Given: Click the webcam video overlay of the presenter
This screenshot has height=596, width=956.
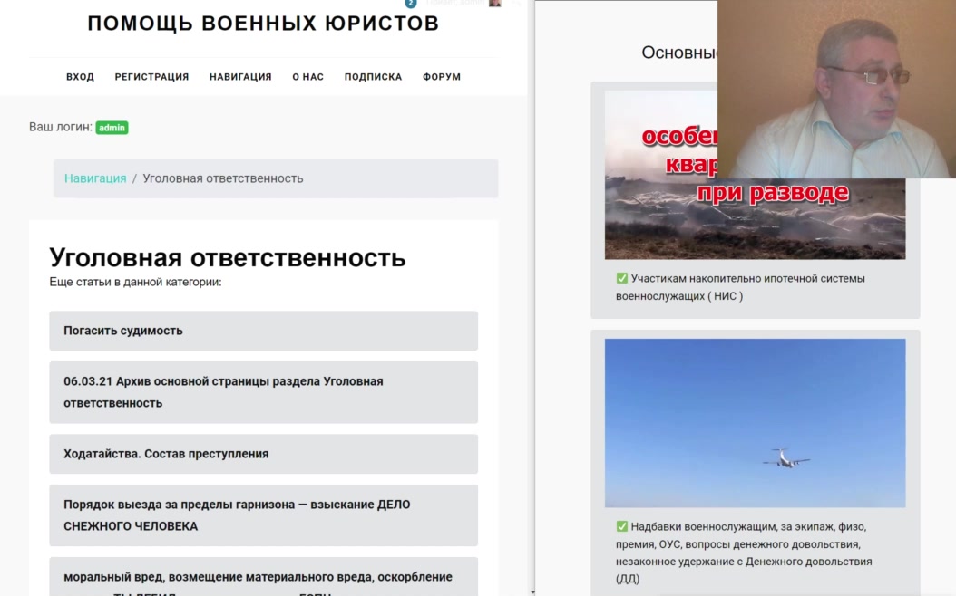Looking at the screenshot, I should (x=836, y=89).
